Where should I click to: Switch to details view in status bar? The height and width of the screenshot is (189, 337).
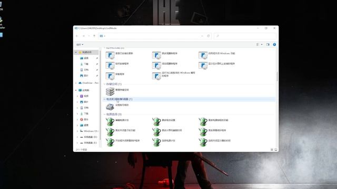click(x=272, y=150)
